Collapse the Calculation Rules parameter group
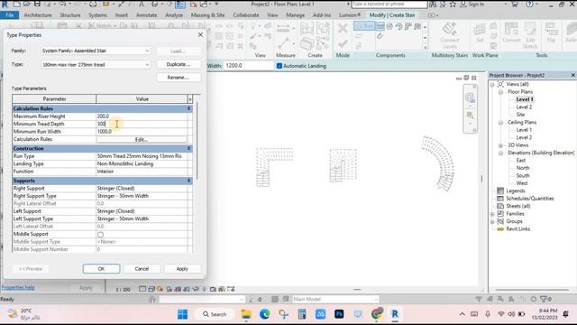Viewport: 577px width, 325px height. [188, 108]
